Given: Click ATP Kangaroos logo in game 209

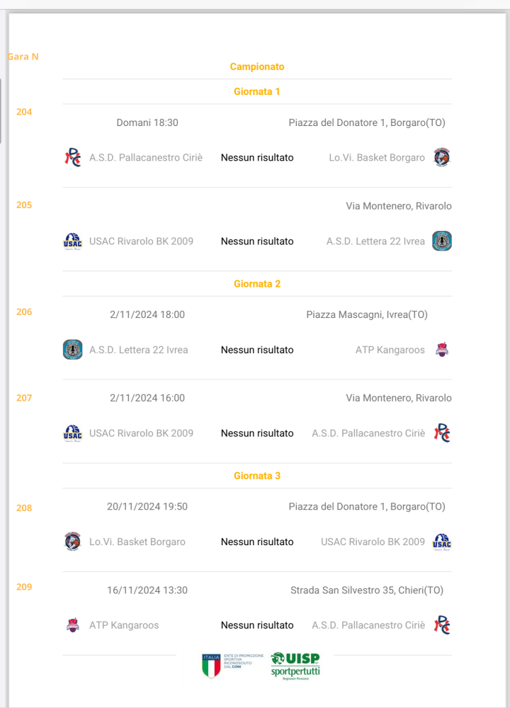Looking at the screenshot, I should click(73, 625).
